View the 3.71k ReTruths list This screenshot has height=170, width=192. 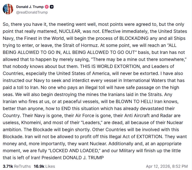[x=17, y=166]
